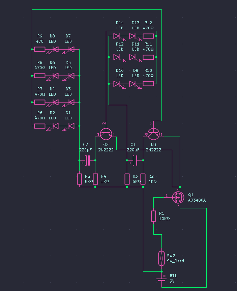Click the 5KΩ label beside R5

coord(89,182)
